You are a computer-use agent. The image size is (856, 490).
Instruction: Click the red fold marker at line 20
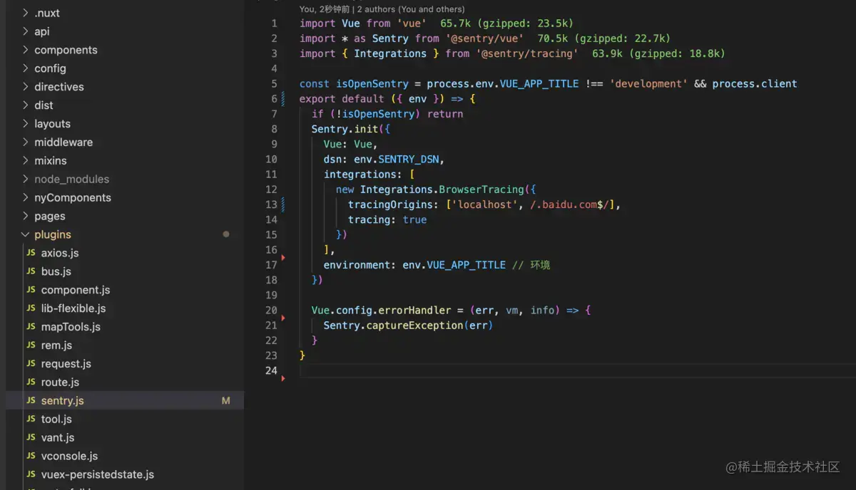pyautogui.click(x=283, y=318)
